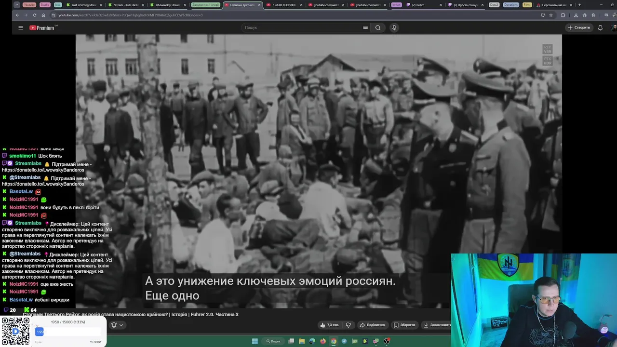Open Task View on the taskbar
This screenshot has width=617, height=347.
pos(291,341)
